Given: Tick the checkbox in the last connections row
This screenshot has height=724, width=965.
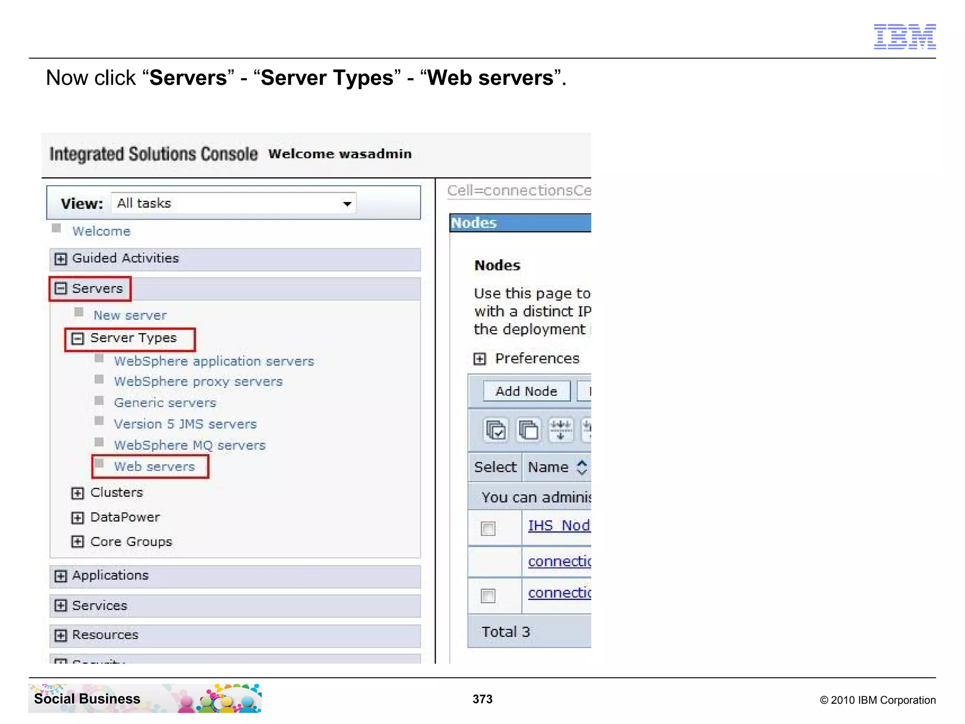Looking at the screenshot, I should click(x=488, y=596).
